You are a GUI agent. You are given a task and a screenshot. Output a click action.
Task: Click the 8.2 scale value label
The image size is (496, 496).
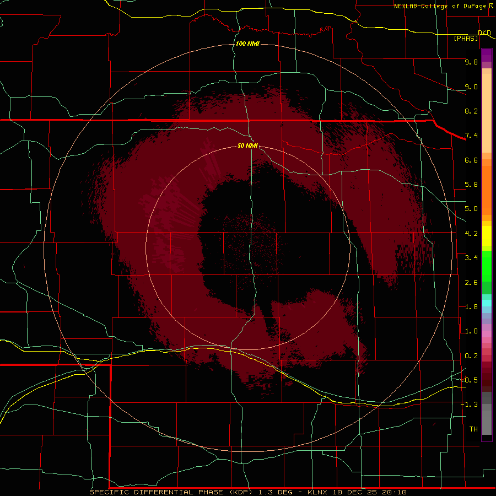point(471,111)
